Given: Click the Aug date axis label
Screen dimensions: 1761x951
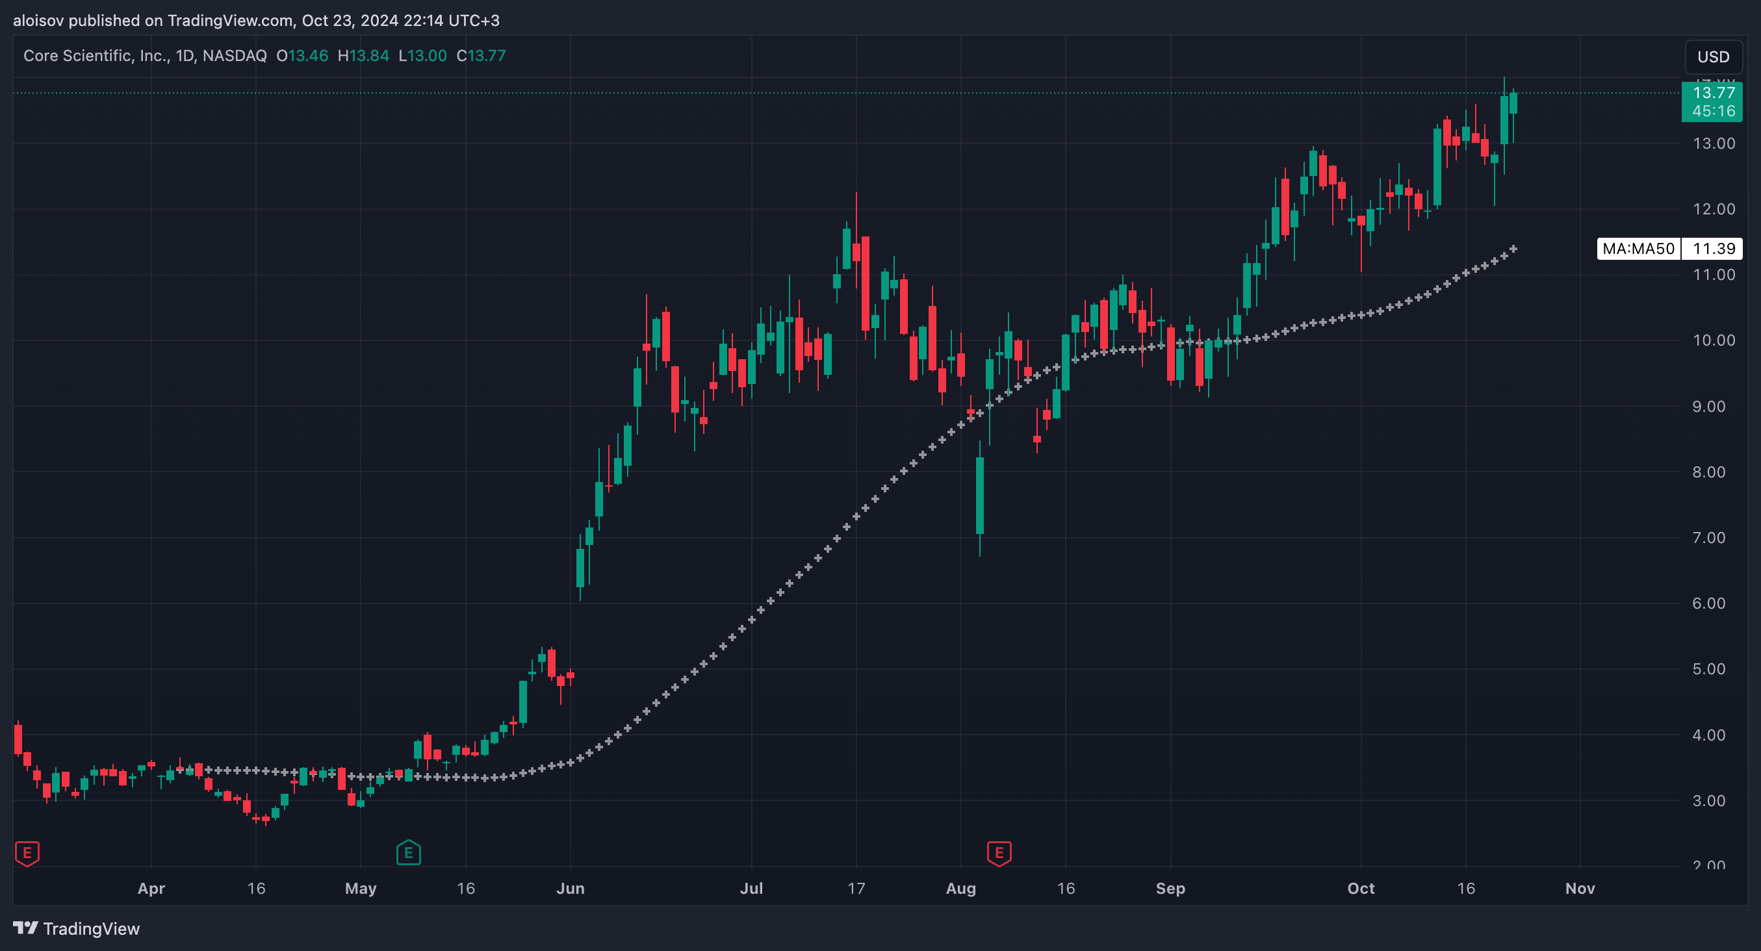Looking at the screenshot, I should [x=960, y=888].
